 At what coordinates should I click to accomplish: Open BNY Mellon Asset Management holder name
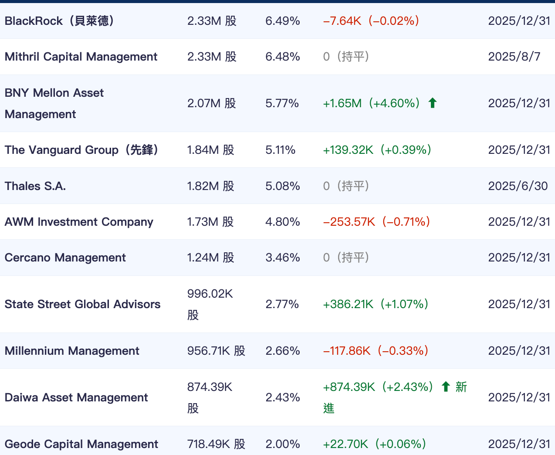(x=54, y=103)
